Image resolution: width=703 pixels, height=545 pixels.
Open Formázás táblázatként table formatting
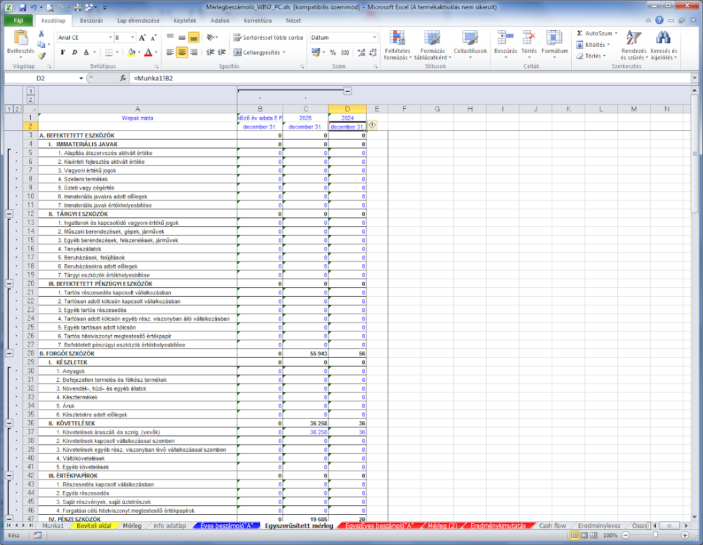[x=432, y=45]
